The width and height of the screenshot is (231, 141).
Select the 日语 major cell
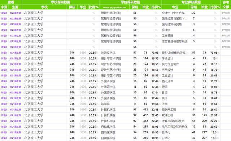point(165,93)
